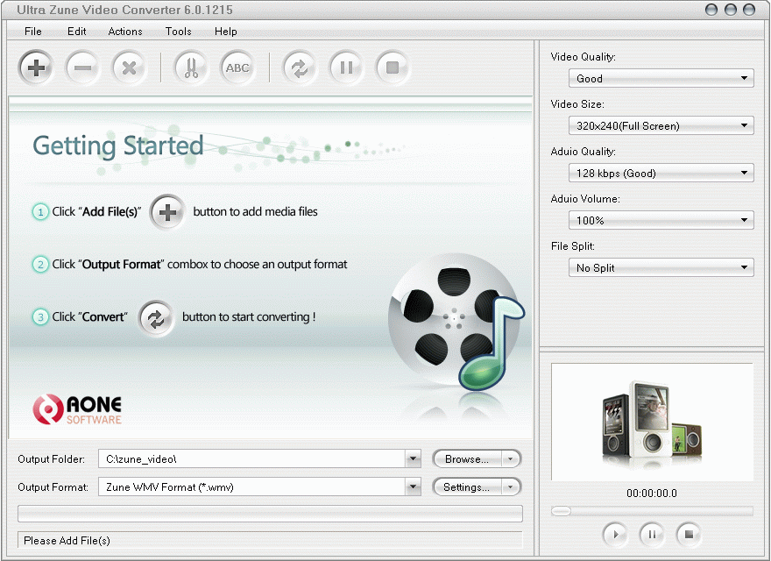Click the arrow beside the Settings button
The width and height of the screenshot is (771, 561).
(511, 486)
